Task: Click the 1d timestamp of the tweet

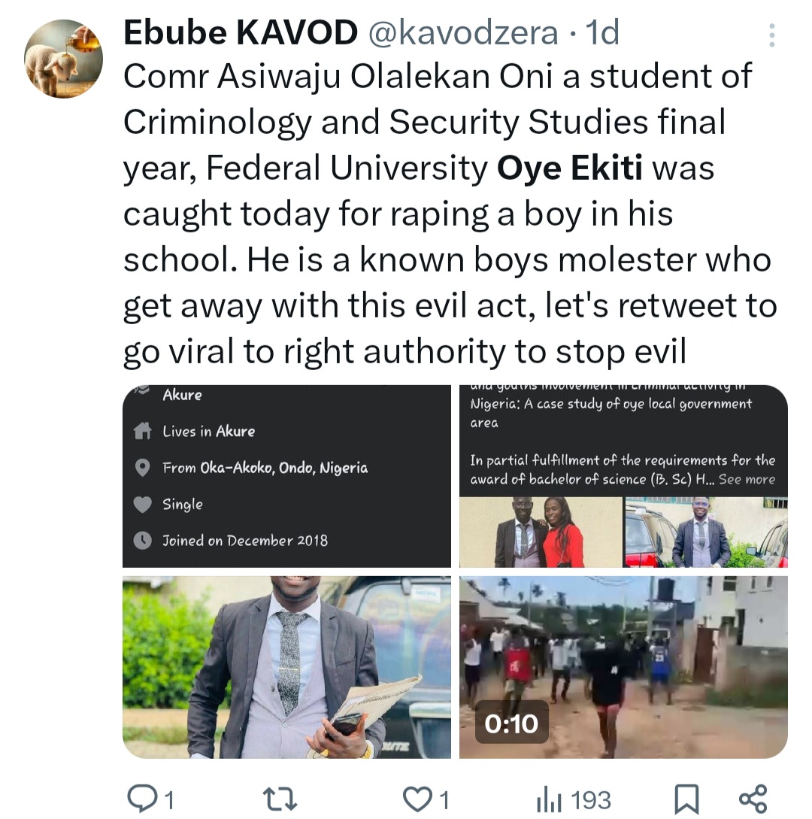Action: tap(602, 32)
